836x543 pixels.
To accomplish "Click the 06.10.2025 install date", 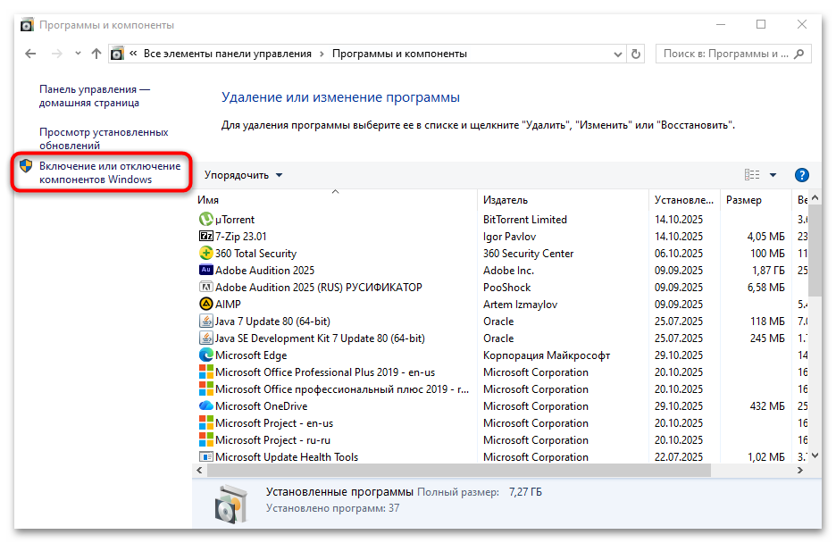I will (x=679, y=253).
